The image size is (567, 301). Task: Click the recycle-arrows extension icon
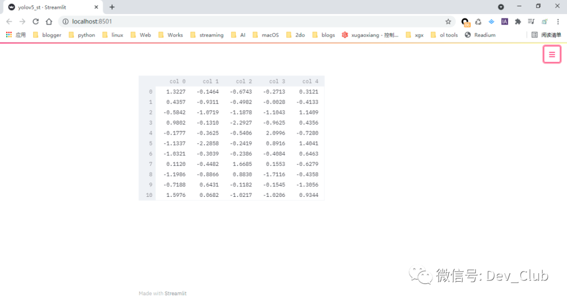coord(478,21)
